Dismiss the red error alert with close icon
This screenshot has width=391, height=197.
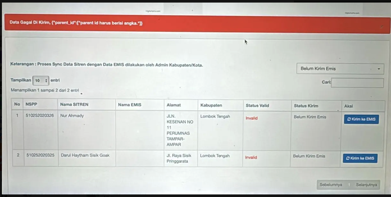click(381, 27)
